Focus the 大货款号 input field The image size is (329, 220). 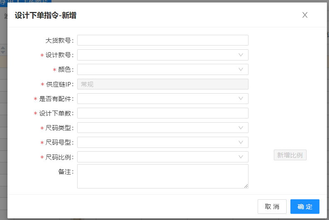(x=163, y=40)
